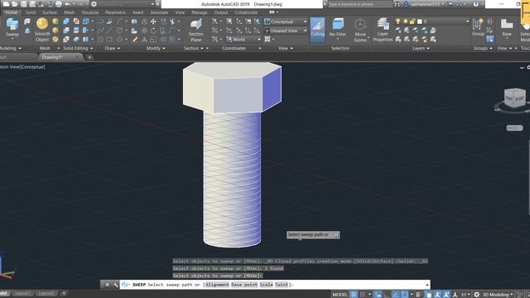This screenshot has height=298, width=530.
Task: Click the Save icon in quick access toolbar
Action: (x=24, y=4)
